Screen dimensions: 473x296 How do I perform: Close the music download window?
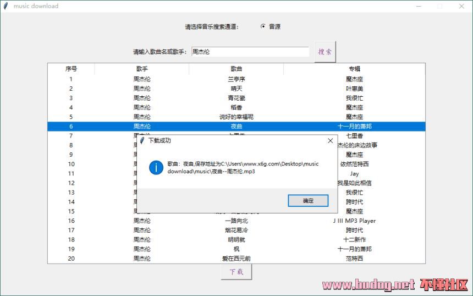[x=461, y=6]
